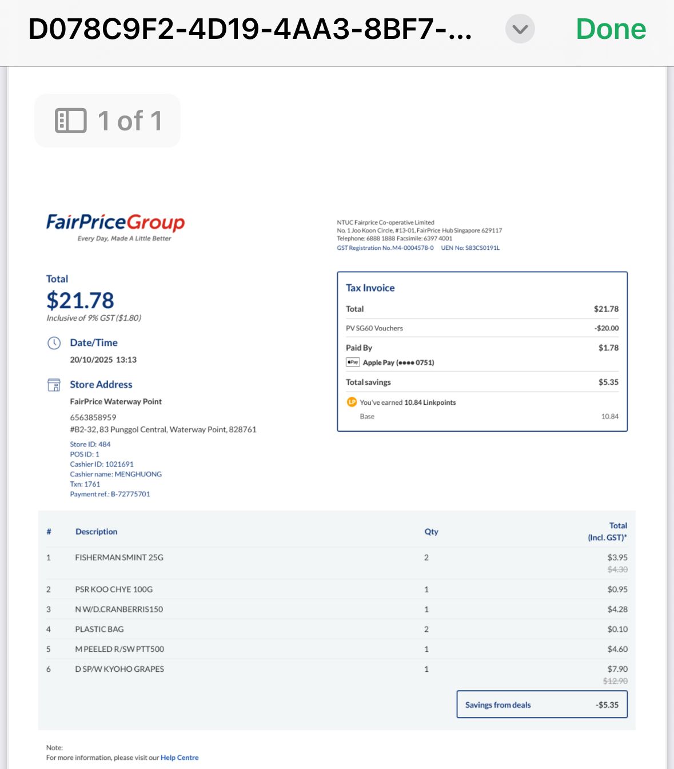Select the savings amount -$5.35
The image size is (674, 769).
[607, 705]
